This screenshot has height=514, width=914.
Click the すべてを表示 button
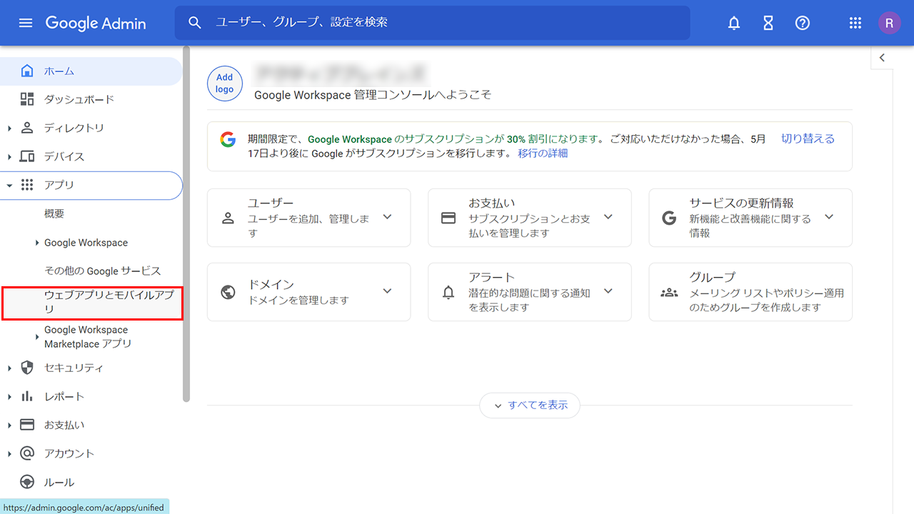pyautogui.click(x=529, y=405)
